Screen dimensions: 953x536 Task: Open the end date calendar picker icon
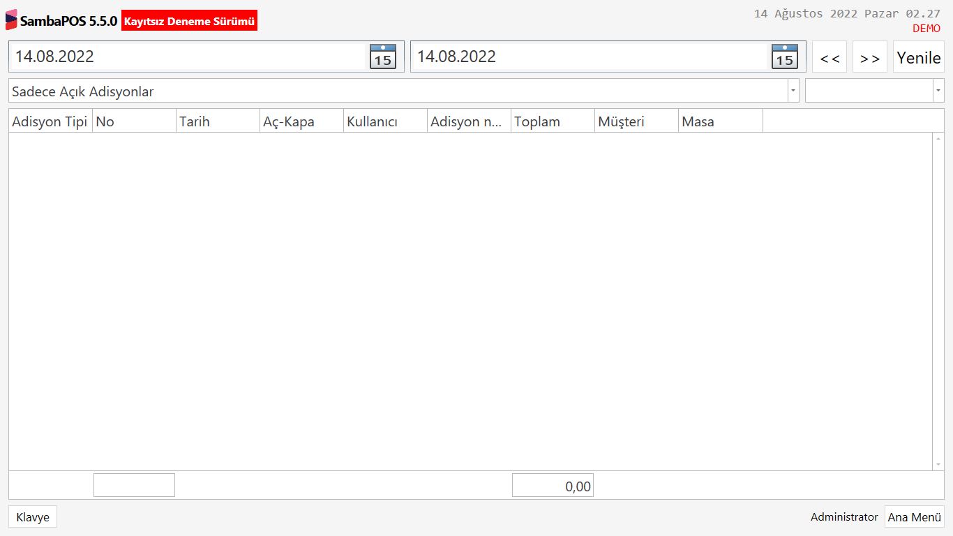785,57
